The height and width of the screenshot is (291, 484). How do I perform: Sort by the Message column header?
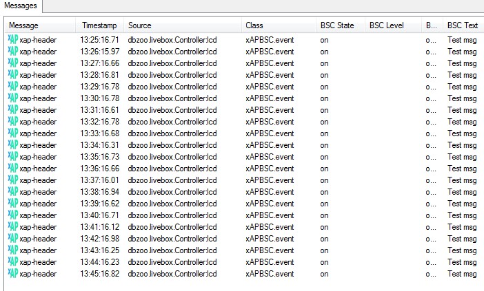coord(40,25)
